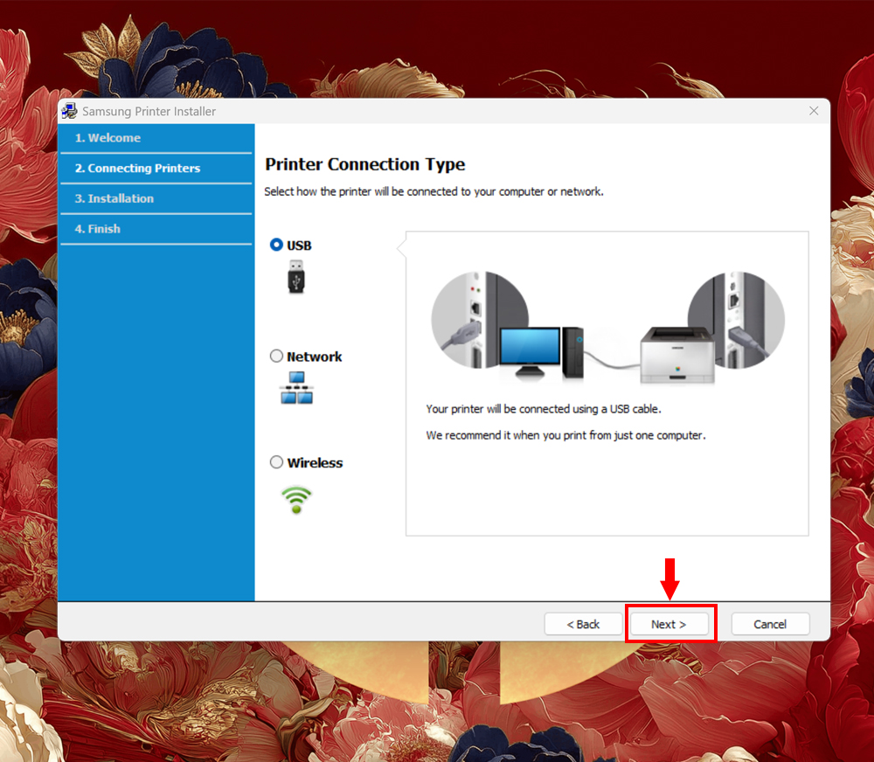This screenshot has width=874, height=762.
Task: Click the green Wi-Fi signal icon
Action: tap(296, 500)
